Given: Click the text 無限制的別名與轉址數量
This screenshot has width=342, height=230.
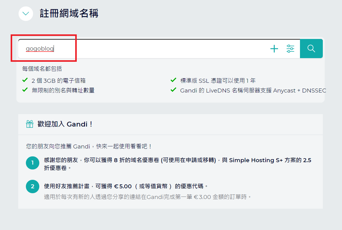Looking at the screenshot, I should (x=63, y=90).
